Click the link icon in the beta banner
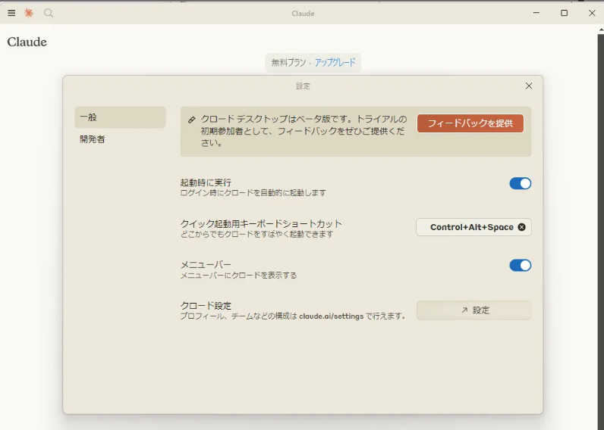 click(191, 120)
